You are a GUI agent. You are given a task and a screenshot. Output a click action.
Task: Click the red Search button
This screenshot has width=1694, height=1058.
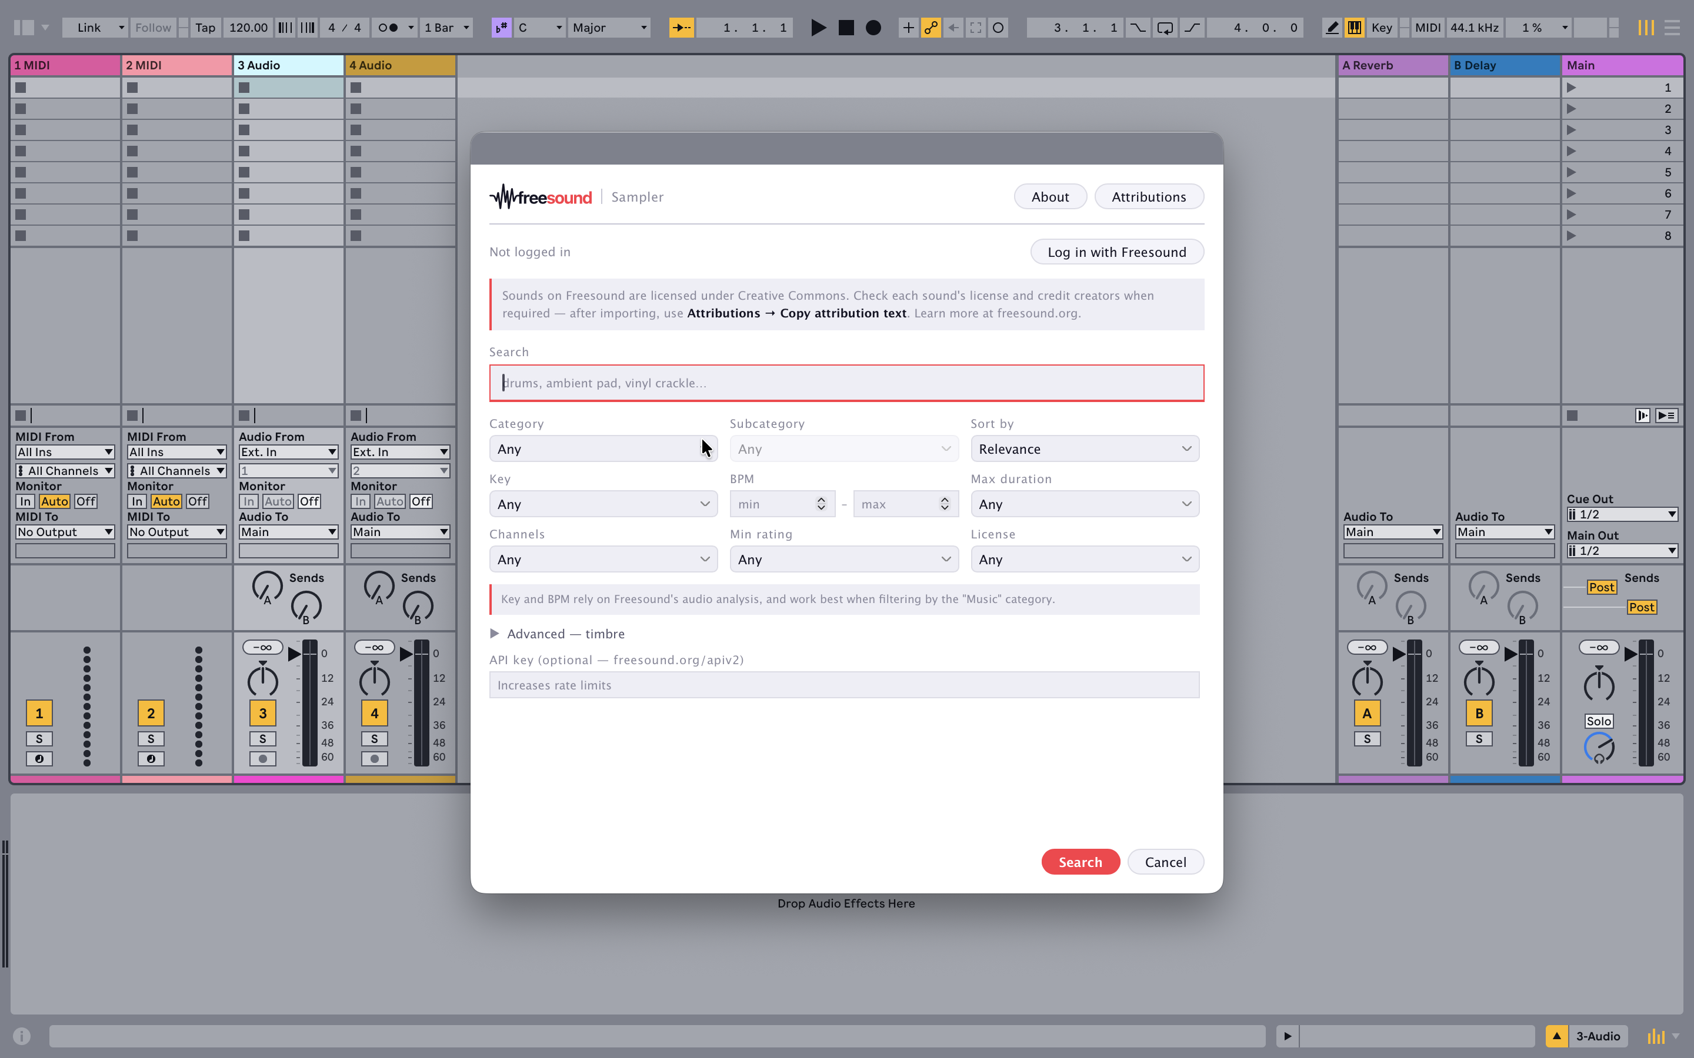coord(1080,862)
